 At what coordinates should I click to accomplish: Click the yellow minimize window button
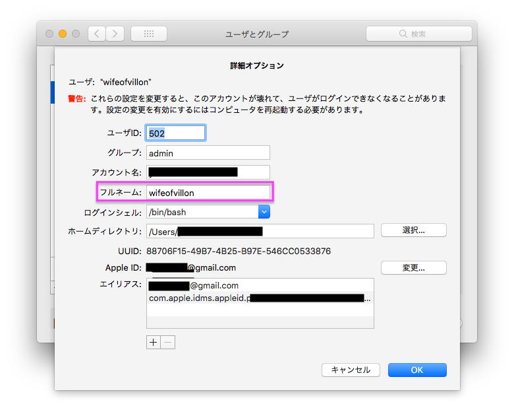(63, 34)
